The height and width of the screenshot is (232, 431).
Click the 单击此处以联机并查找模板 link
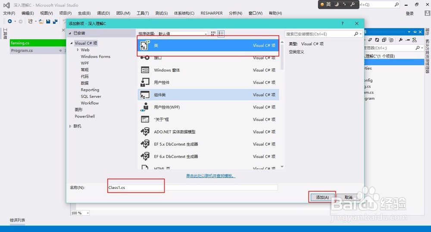tap(211, 176)
